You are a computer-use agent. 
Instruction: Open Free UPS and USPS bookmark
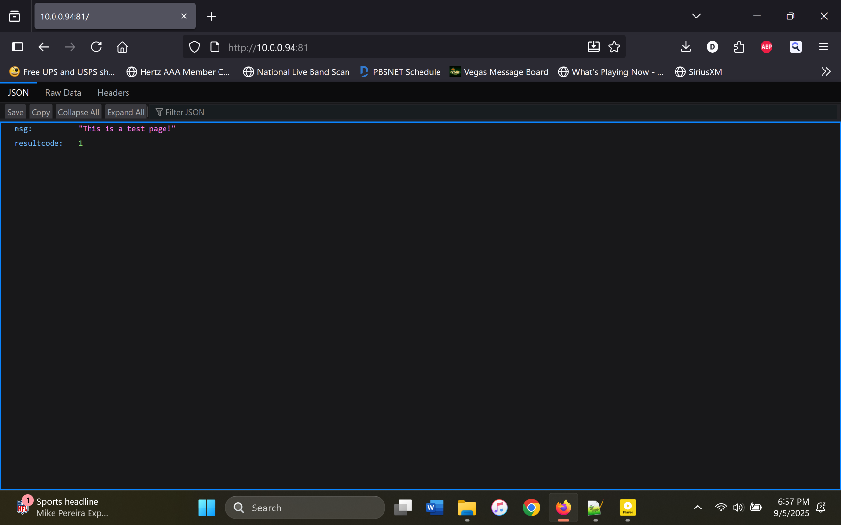tap(62, 72)
